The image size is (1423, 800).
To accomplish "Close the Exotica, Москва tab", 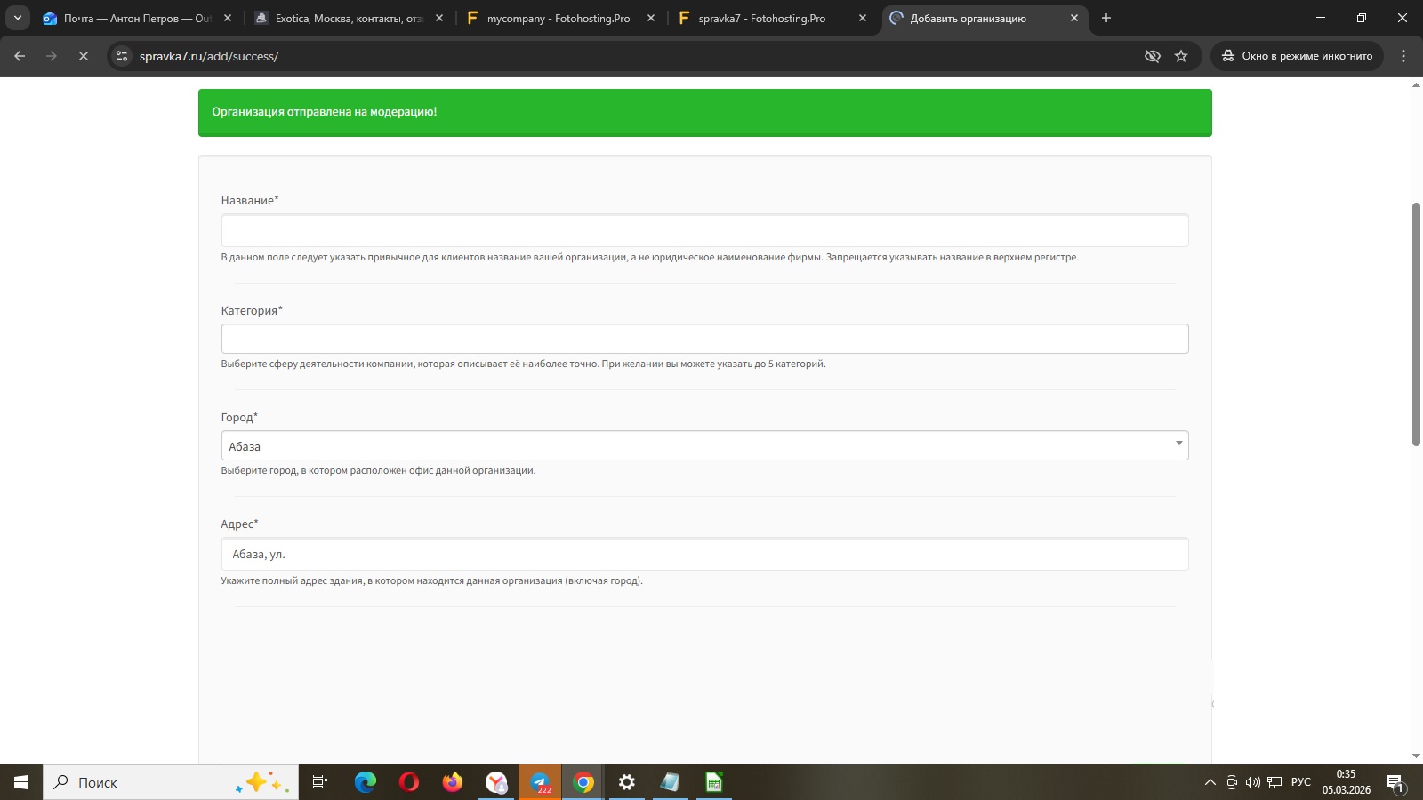I will (439, 18).
